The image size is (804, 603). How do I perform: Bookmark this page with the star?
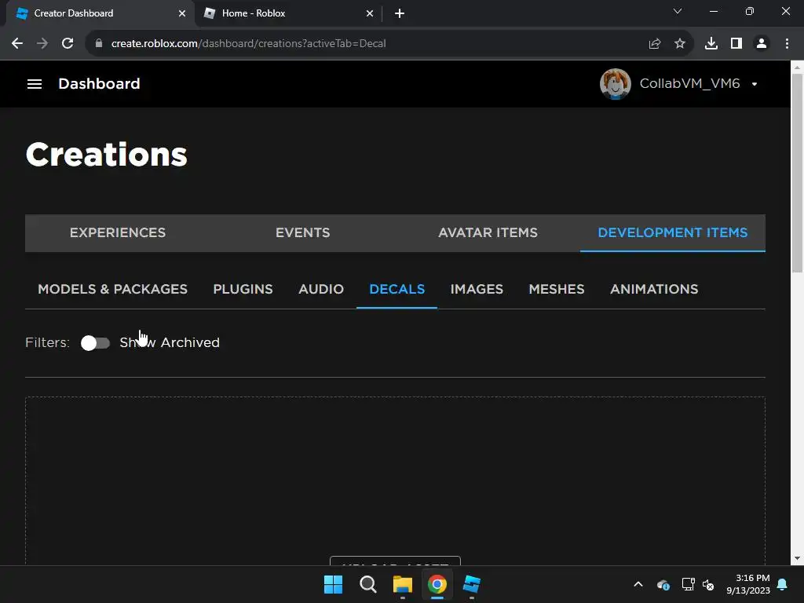point(680,44)
